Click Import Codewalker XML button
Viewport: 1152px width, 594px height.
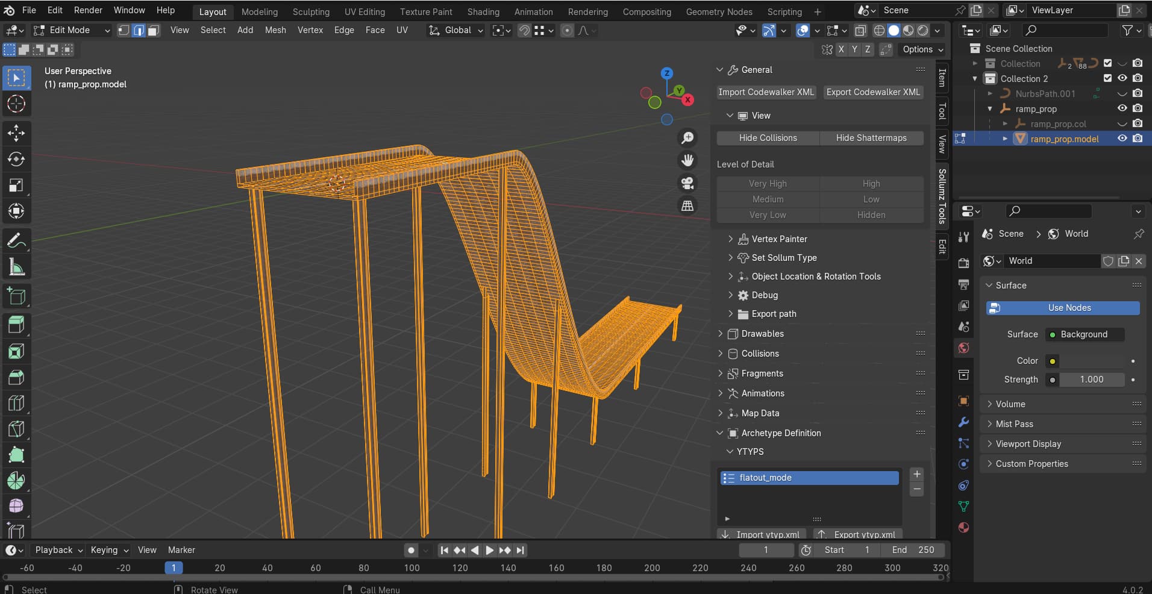click(x=766, y=92)
